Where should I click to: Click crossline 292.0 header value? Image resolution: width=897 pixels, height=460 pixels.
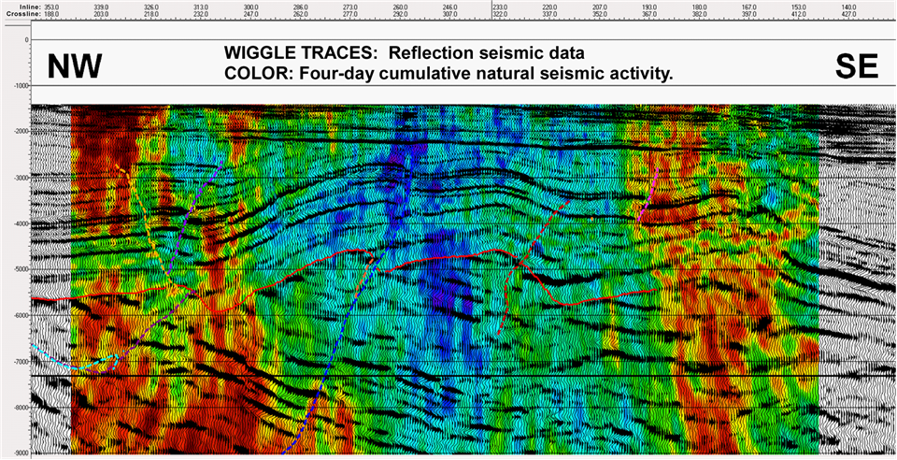(400, 14)
